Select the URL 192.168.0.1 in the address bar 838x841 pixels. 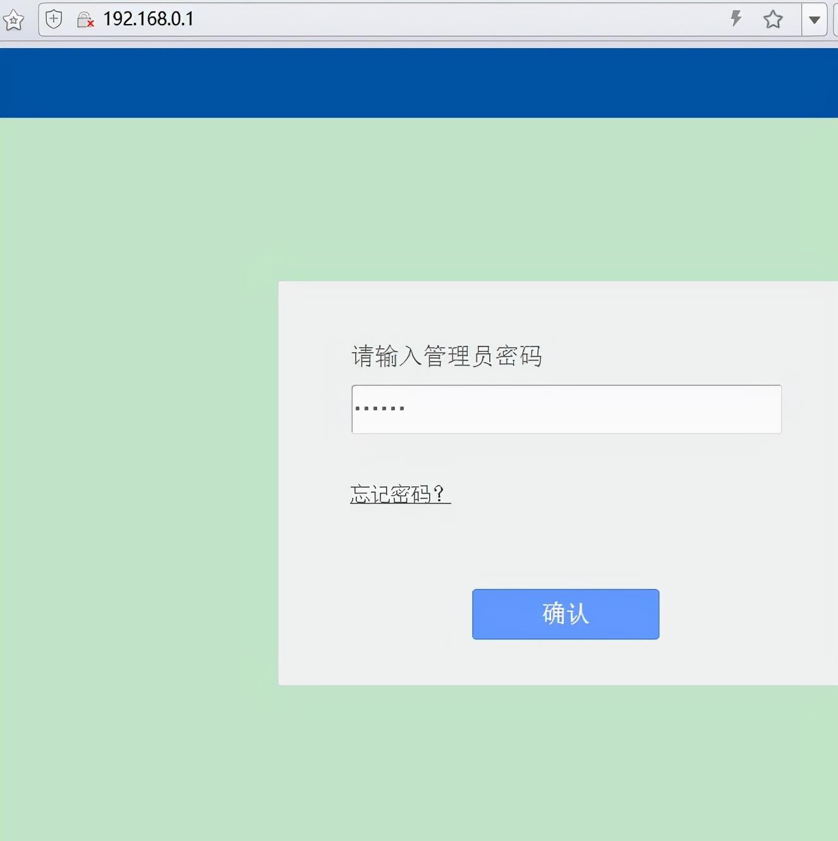148,19
